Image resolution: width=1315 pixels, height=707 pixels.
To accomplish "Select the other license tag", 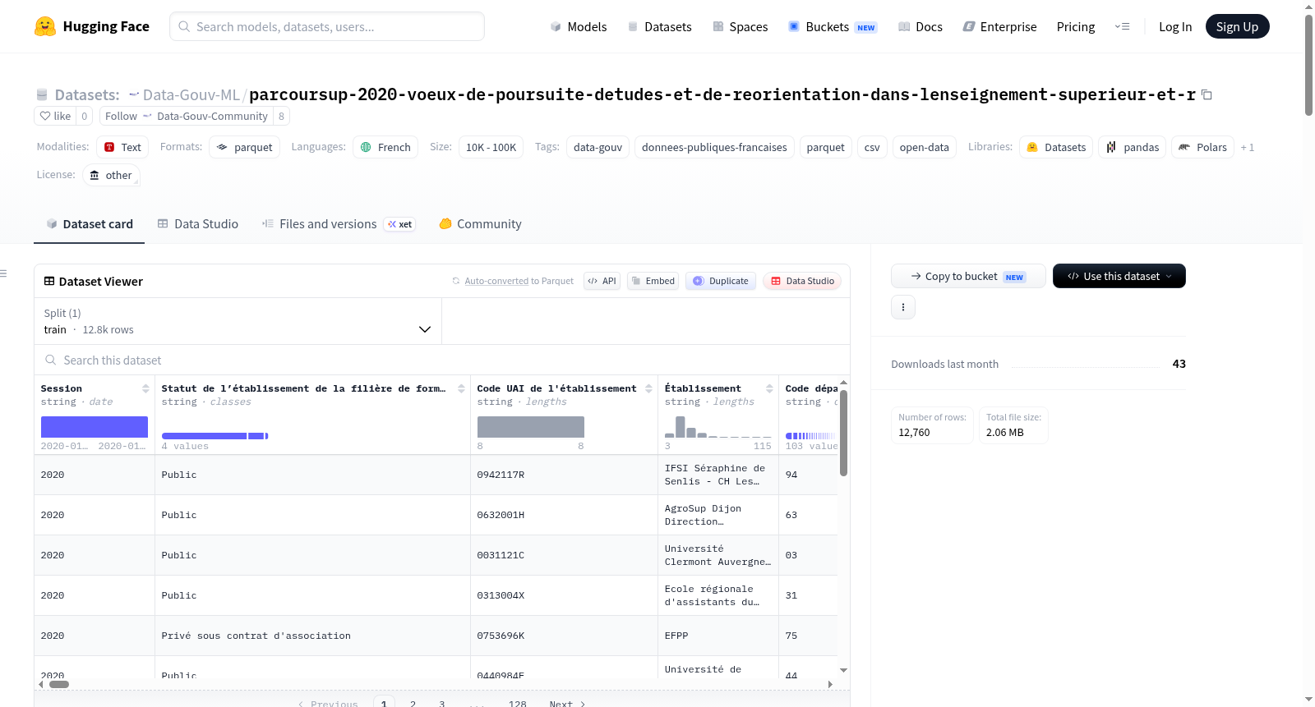I will tap(110, 175).
